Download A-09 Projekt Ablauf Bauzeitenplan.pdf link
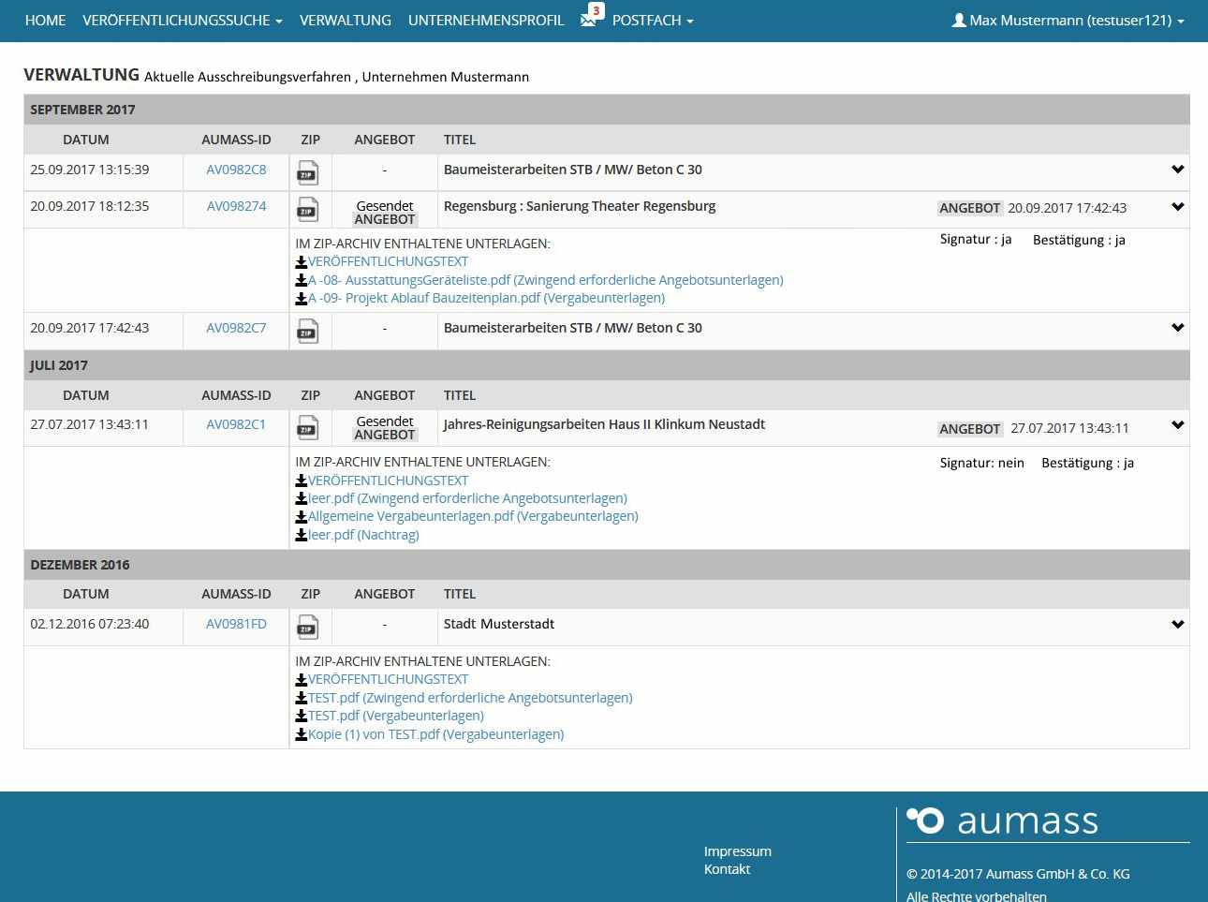Image resolution: width=1208 pixels, height=902 pixels. (486, 298)
